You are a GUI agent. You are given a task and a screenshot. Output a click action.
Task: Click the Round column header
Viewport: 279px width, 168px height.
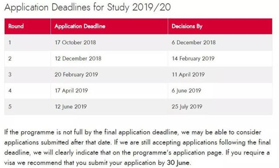[28, 26]
